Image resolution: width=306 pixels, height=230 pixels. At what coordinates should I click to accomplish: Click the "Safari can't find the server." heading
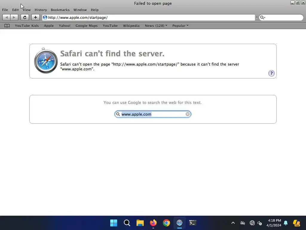(112, 53)
